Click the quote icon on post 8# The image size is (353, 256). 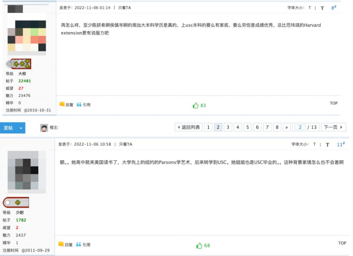tap(79, 104)
